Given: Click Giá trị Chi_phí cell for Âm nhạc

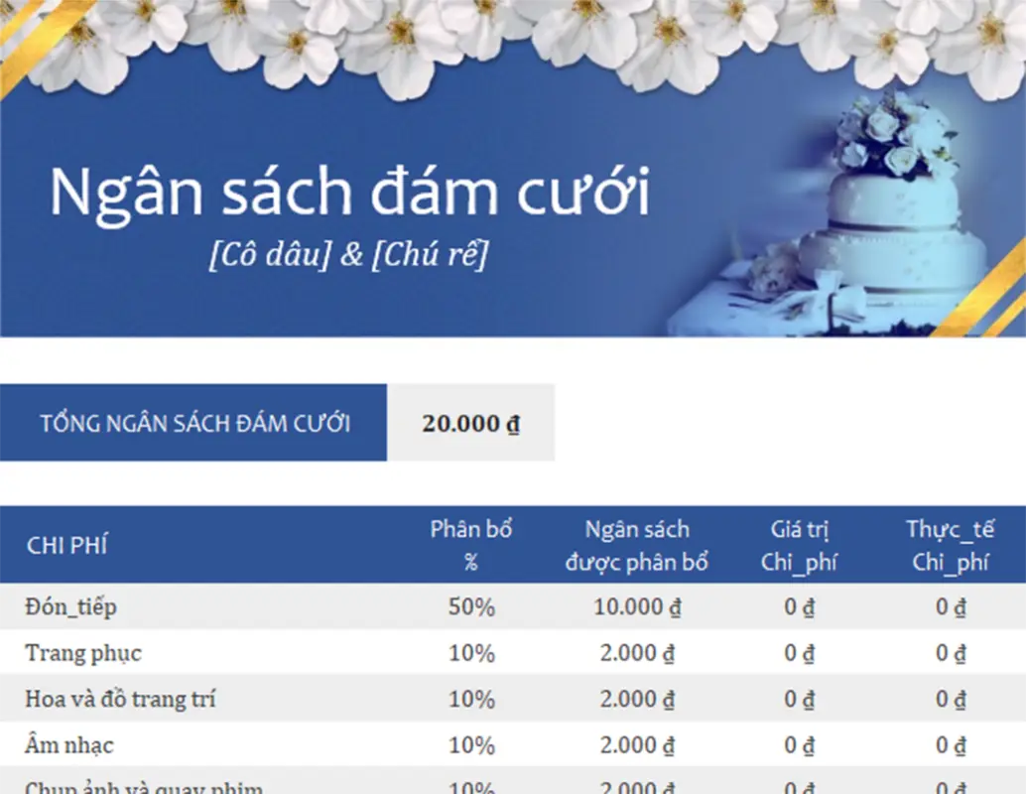Looking at the screenshot, I should point(799,745).
